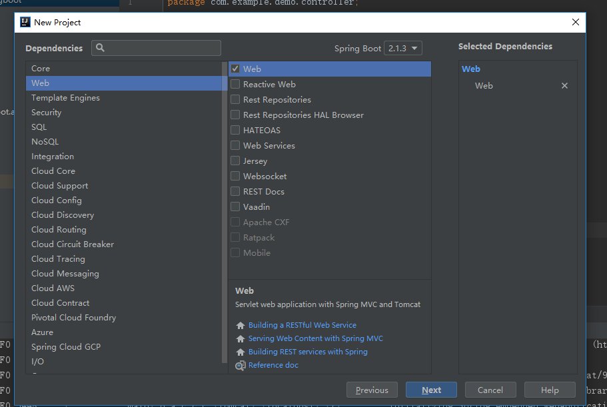Open the Reference doc link
Image resolution: width=607 pixels, height=407 pixels.
point(273,365)
